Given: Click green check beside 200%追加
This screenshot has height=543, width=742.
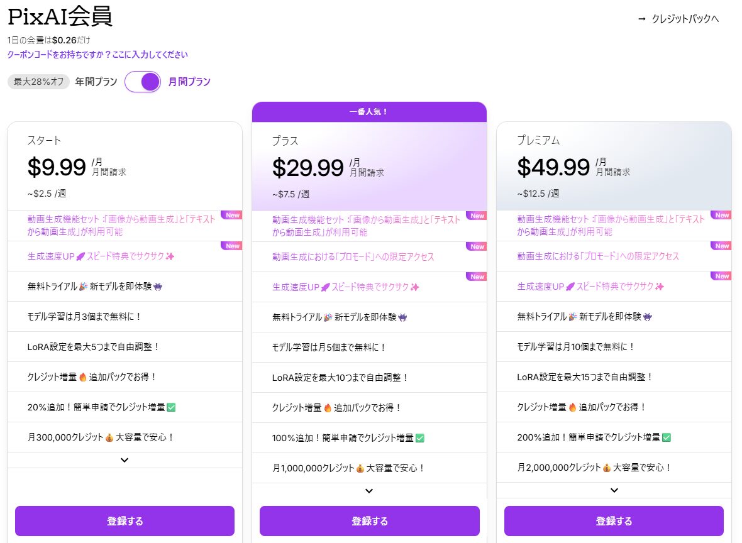Looking at the screenshot, I should coord(667,437).
